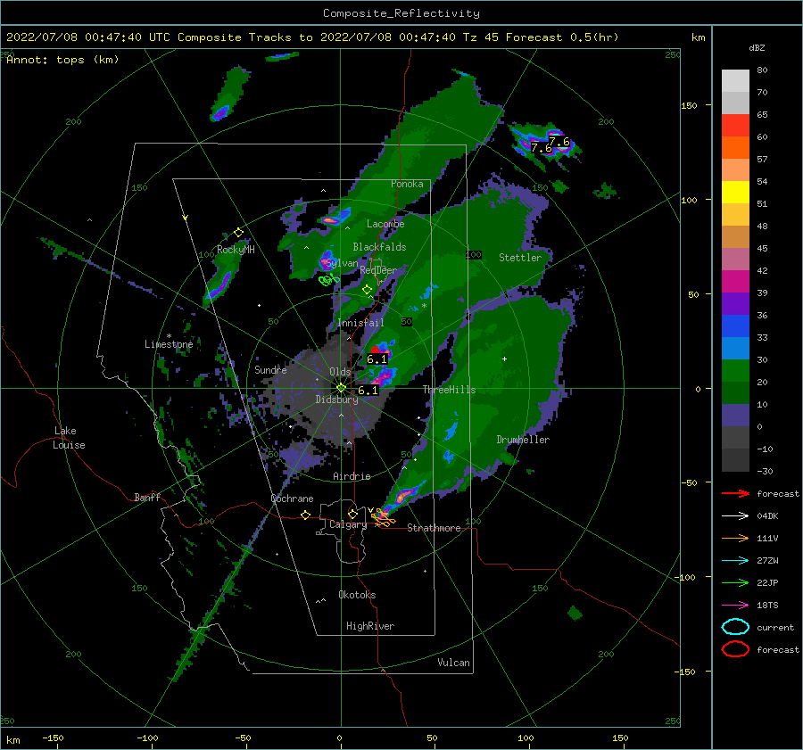This screenshot has width=803, height=750.
Task: Select the light blue 30-33 dBZ swatch
Action: (735, 349)
